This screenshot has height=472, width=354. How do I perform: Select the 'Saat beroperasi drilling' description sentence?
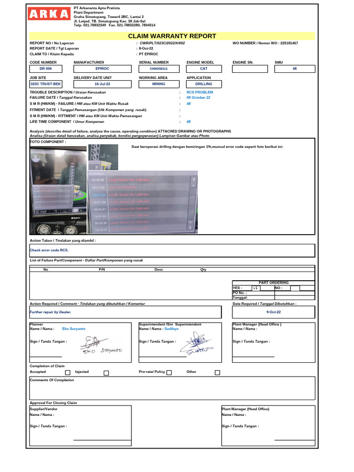(207, 147)
